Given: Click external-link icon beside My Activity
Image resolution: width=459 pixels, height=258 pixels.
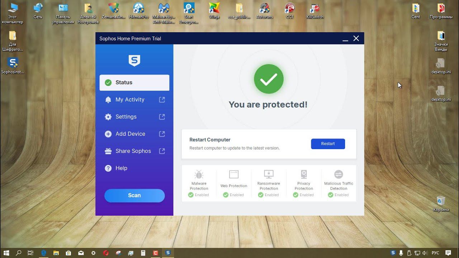Looking at the screenshot, I should 162,100.
